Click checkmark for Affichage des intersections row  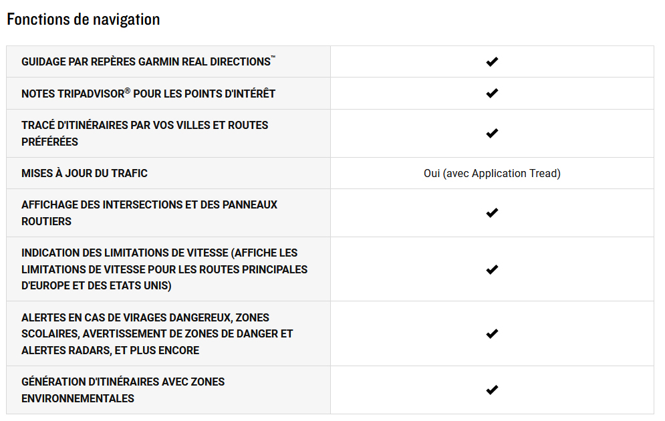(492, 213)
